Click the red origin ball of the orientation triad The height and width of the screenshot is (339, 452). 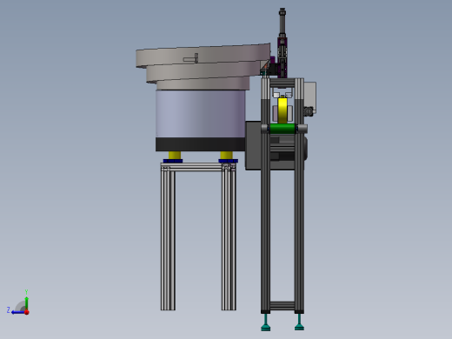tap(27, 312)
